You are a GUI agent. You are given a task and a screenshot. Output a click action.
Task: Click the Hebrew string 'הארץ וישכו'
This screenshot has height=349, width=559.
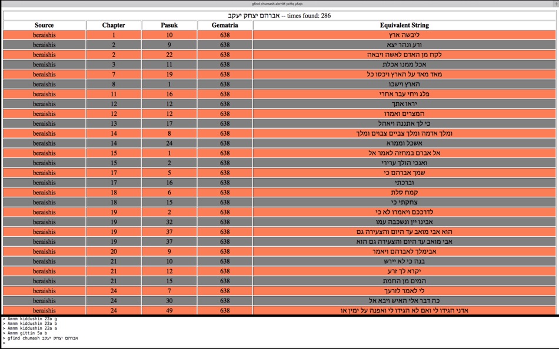404,85
